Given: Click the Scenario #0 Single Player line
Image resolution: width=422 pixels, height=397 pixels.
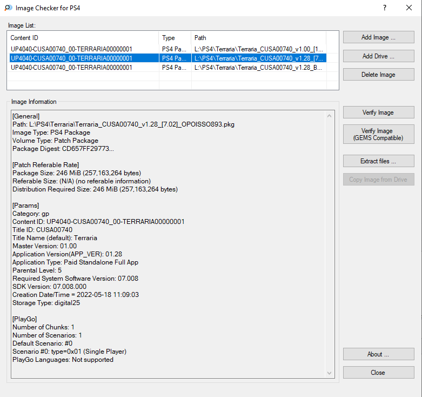Looking at the screenshot, I should click(70, 352).
